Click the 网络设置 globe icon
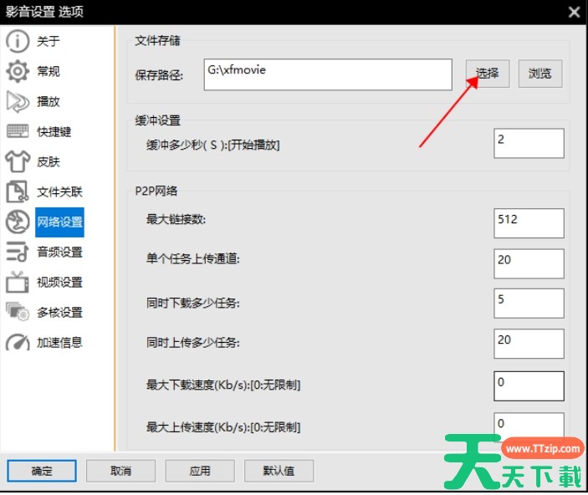The image size is (588, 495). click(x=18, y=222)
